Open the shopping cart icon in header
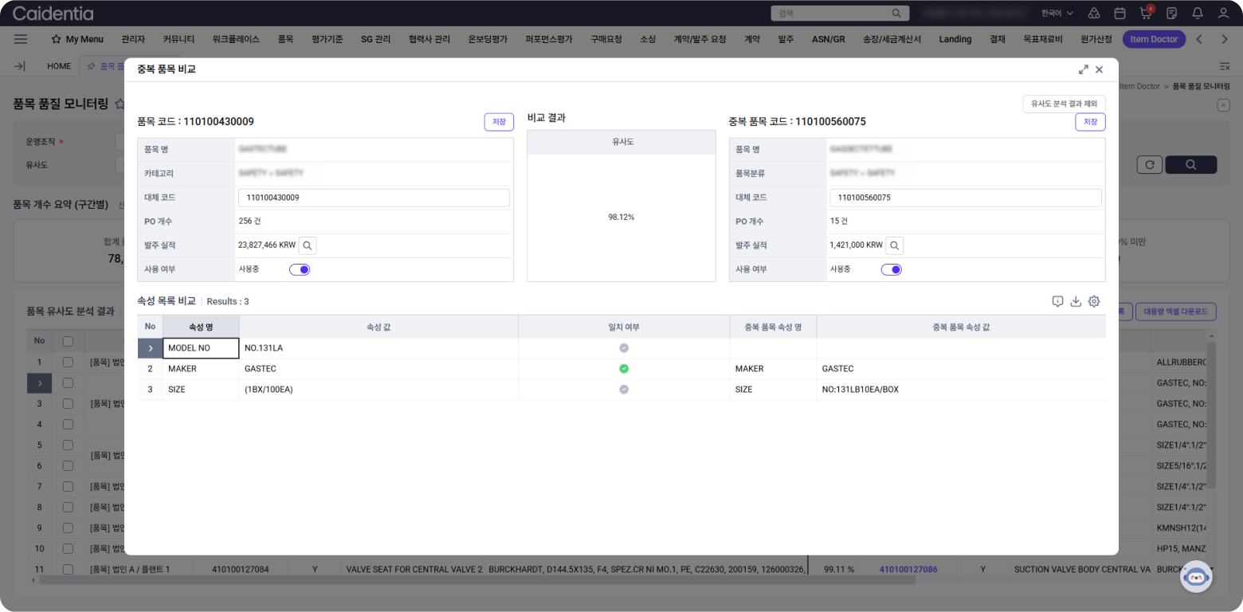Screen dimensions: 1243x612 coord(1146,14)
